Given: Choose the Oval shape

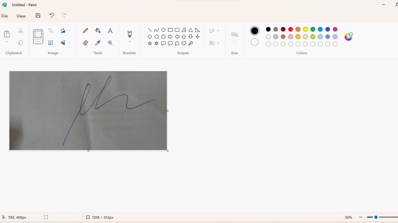Looking at the screenshot, I should [x=164, y=30].
